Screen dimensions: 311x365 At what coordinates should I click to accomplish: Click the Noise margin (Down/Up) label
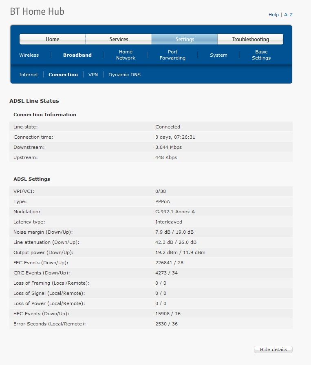coord(43,232)
